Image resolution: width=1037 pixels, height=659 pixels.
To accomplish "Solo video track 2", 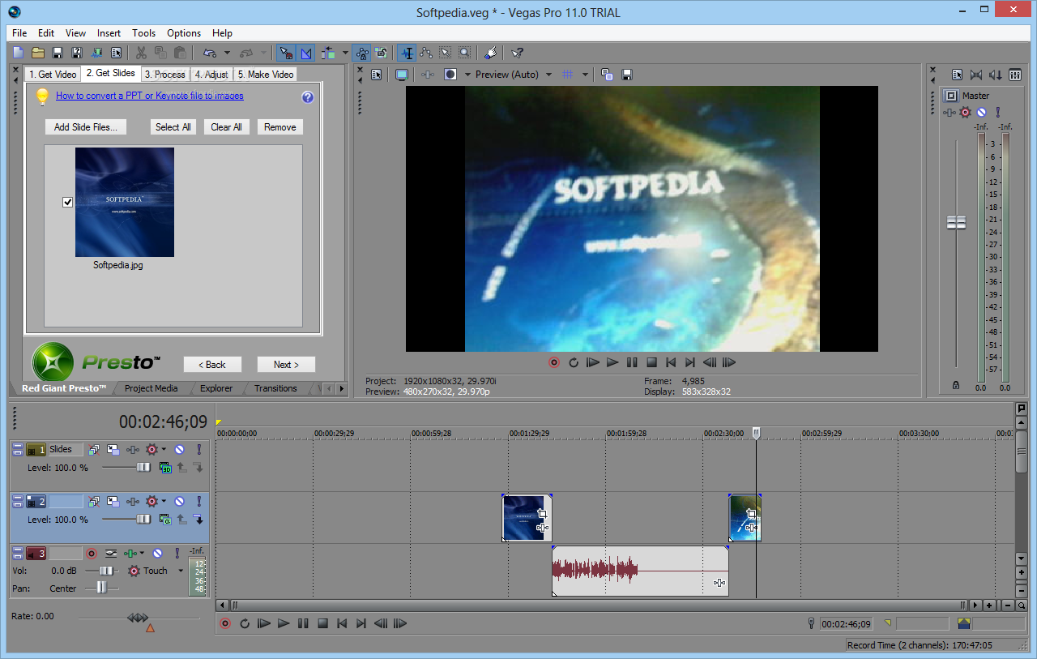I will (198, 502).
